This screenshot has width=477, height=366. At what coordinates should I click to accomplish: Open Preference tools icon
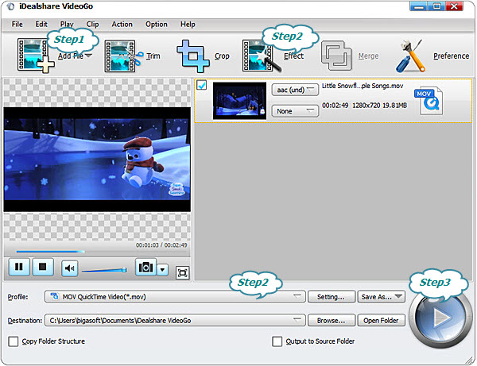click(410, 56)
